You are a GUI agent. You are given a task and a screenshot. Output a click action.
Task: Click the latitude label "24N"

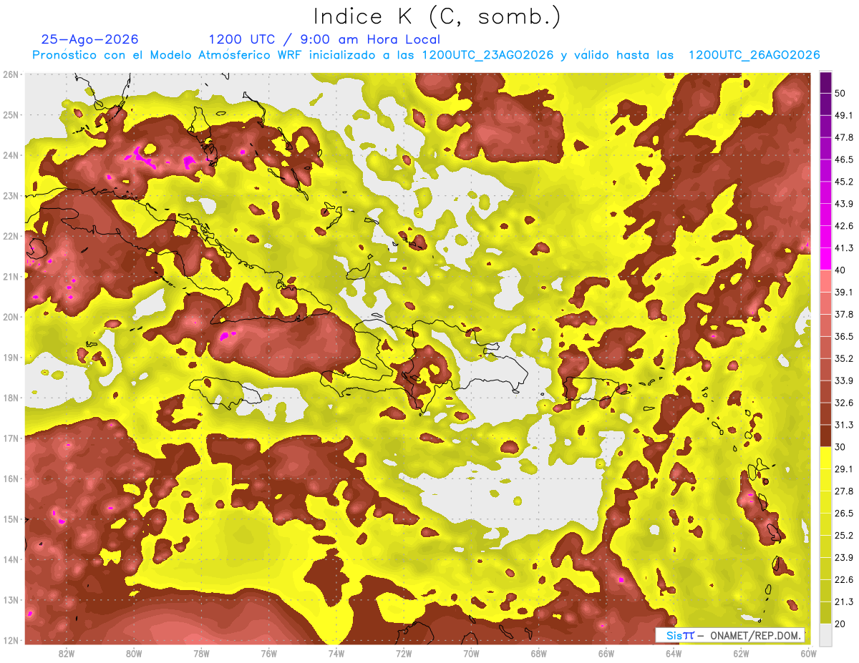[x=11, y=155]
